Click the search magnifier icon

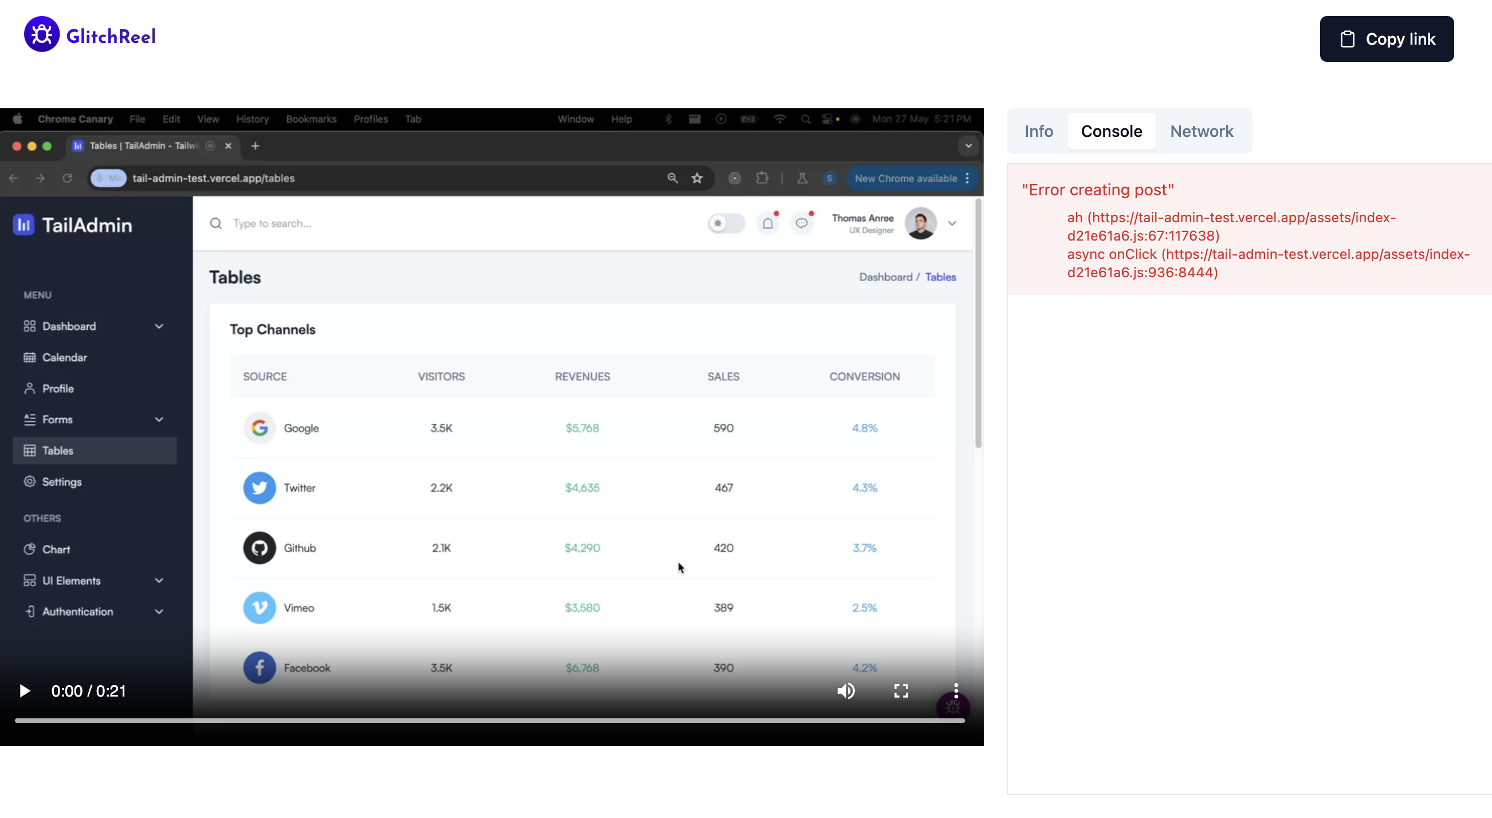[x=215, y=223]
